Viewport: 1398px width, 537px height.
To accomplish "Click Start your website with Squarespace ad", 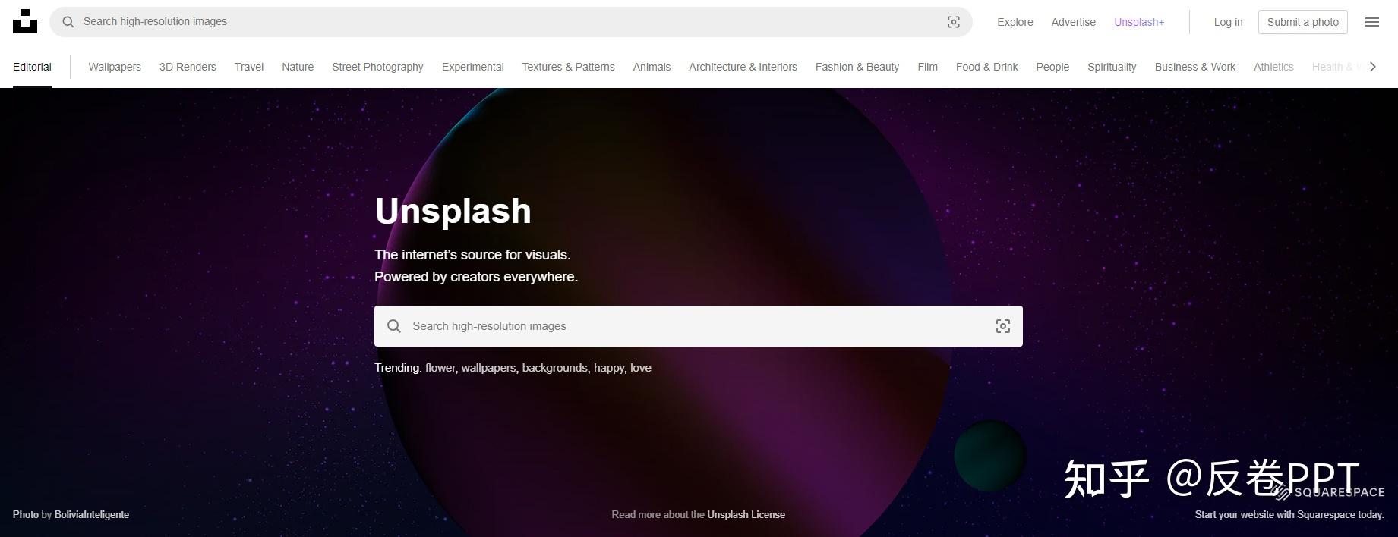I will (x=1289, y=514).
